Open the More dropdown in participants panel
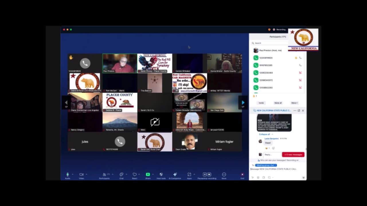 (294, 103)
